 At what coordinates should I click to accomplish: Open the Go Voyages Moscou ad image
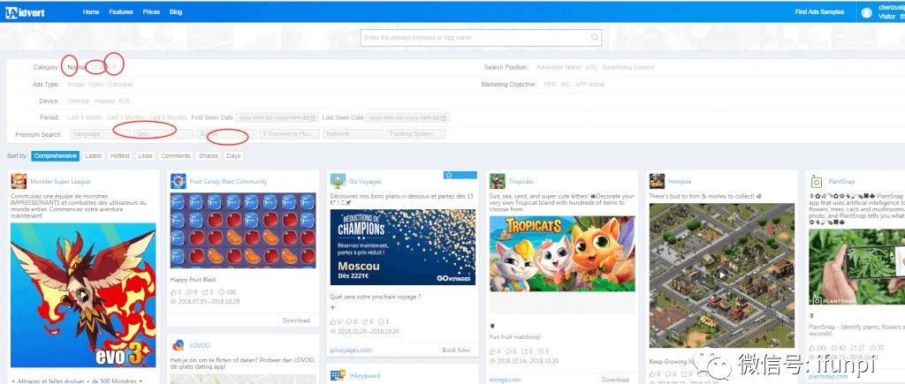tap(403, 247)
